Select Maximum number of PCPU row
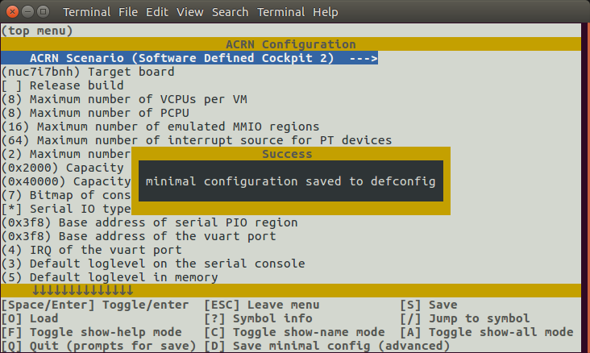The height and width of the screenshot is (353, 590). point(95,113)
